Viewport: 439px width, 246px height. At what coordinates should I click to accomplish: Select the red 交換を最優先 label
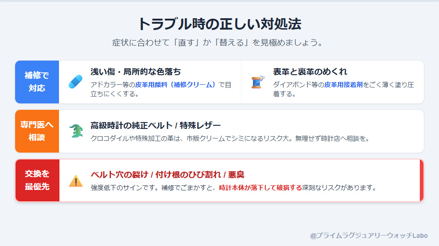(x=37, y=180)
